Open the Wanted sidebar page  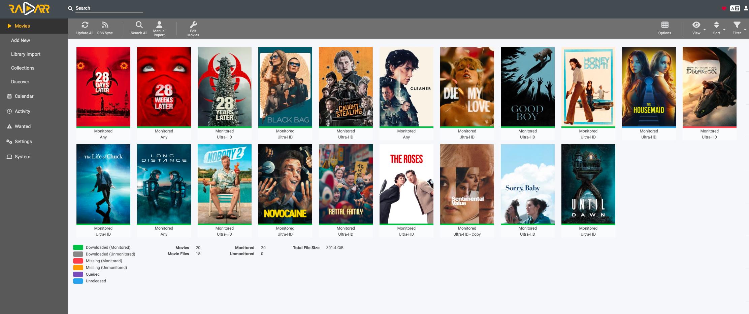23,126
